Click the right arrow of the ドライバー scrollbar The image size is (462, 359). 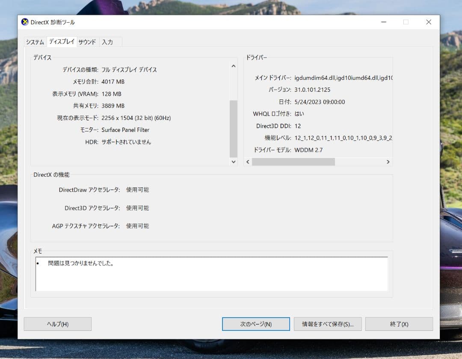(x=388, y=162)
